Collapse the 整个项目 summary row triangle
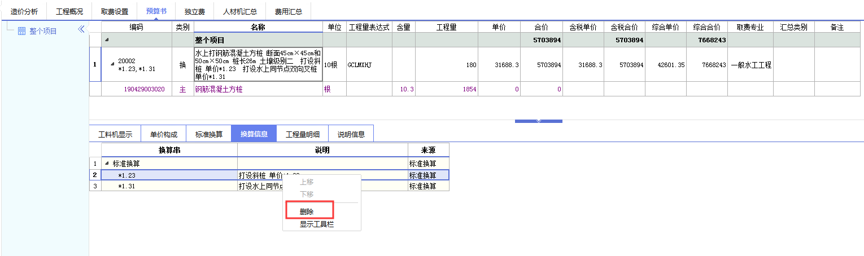This screenshot has width=864, height=256. (107, 40)
